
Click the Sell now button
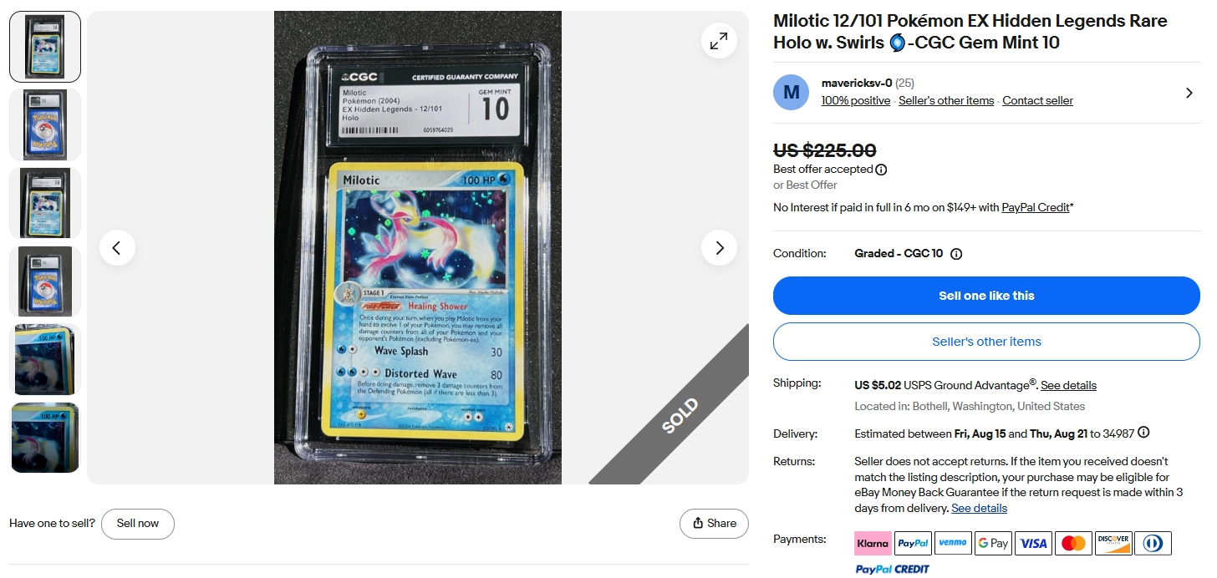[138, 524]
